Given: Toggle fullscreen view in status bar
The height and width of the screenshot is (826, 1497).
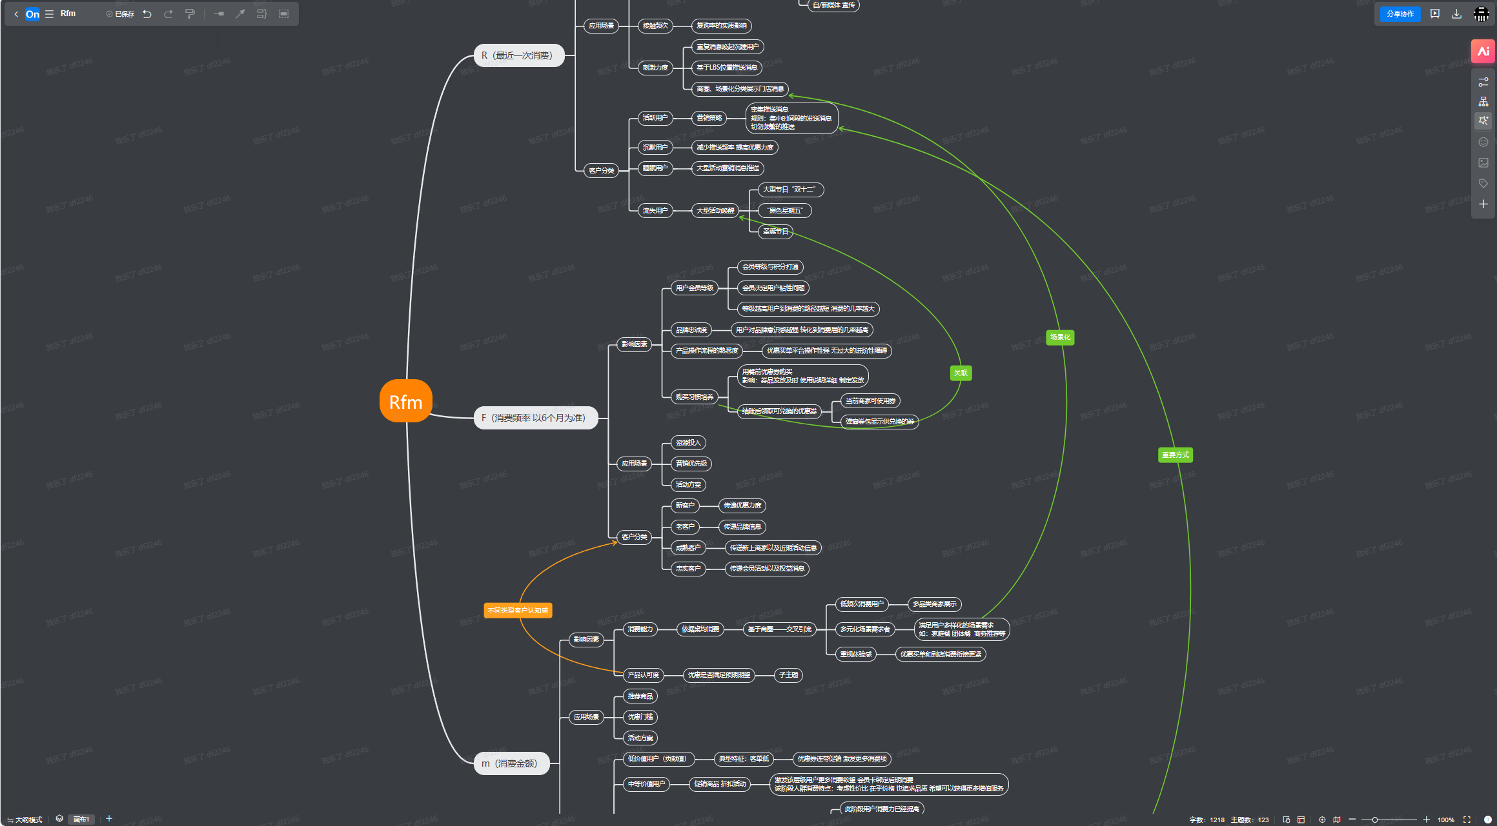Looking at the screenshot, I should tap(1467, 820).
